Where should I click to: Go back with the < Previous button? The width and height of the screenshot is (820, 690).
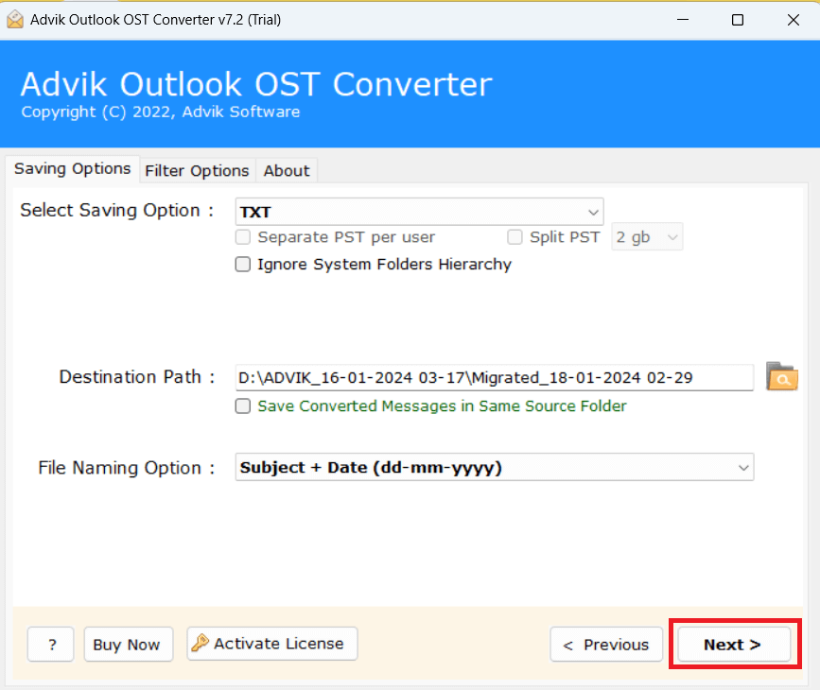pos(606,645)
